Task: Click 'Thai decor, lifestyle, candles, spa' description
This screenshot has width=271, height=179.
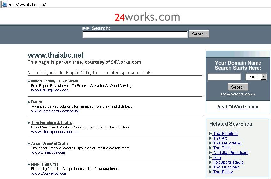Action: click(80, 148)
